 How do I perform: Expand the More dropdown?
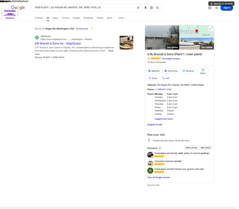[x=110, y=18]
